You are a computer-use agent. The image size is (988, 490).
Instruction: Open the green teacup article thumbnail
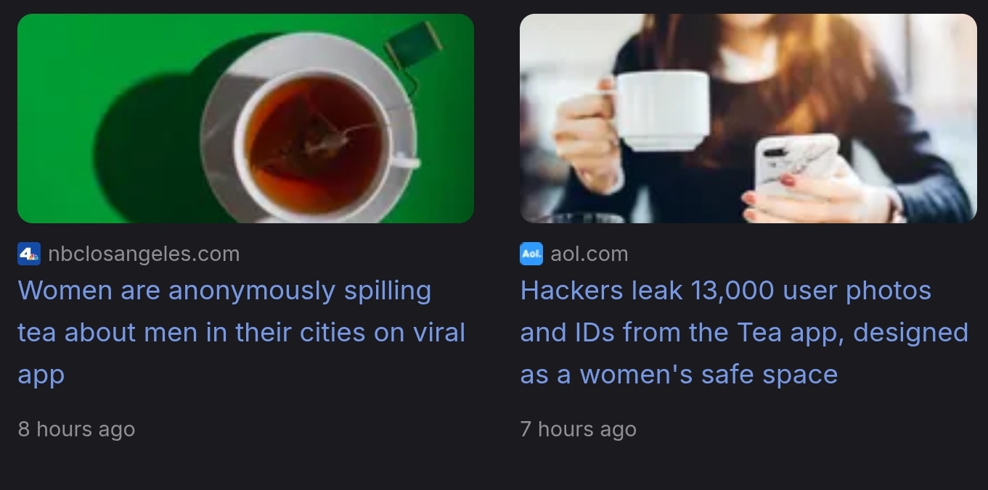(245, 118)
